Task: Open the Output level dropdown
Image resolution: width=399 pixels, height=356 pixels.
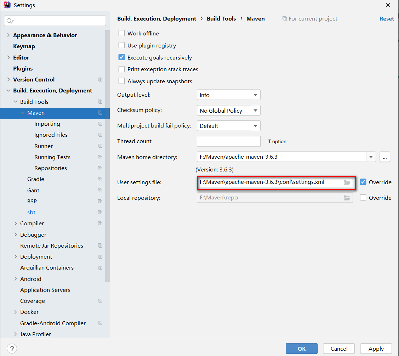Action: point(228,95)
